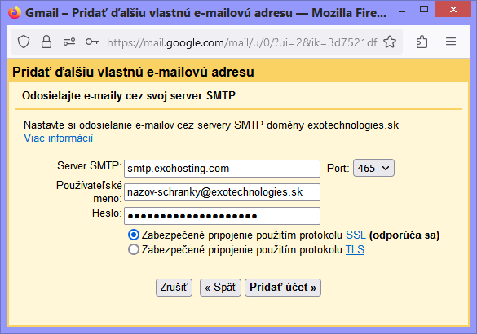Image resolution: width=477 pixels, height=334 pixels.
Task: Open the TLS link
Action: point(355,249)
